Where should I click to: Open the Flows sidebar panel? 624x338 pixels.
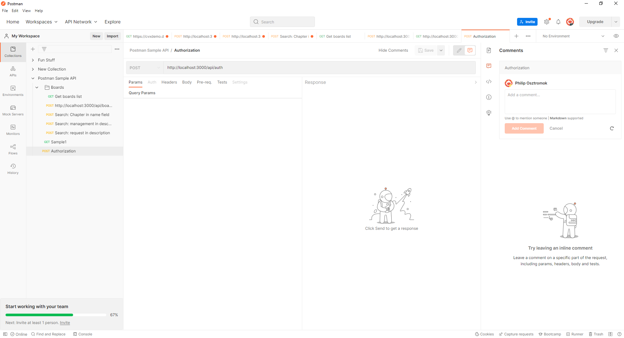pos(13,149)
